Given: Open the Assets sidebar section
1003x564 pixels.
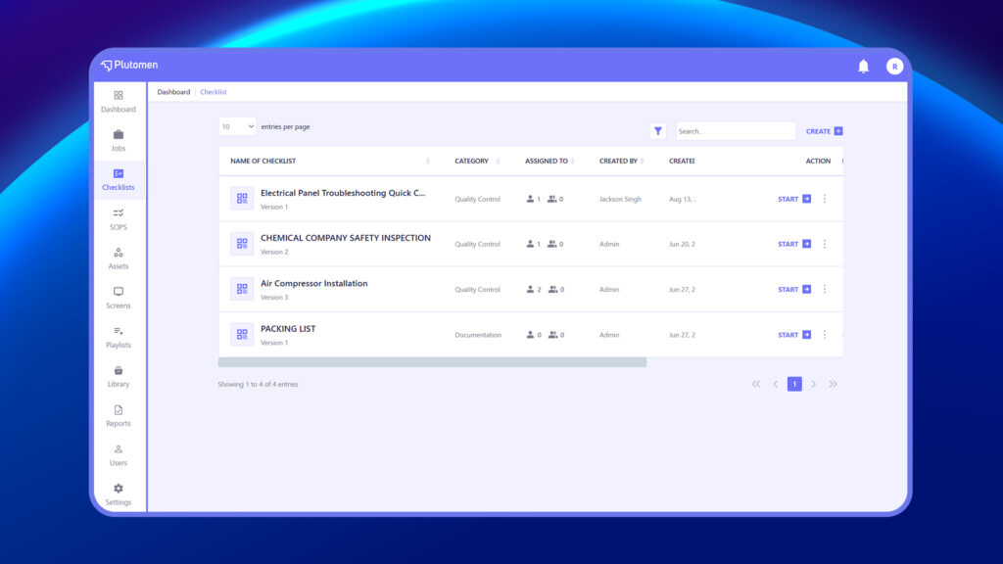Looking at the screenshot, I should pyautogui.click(x=119, y=258).
